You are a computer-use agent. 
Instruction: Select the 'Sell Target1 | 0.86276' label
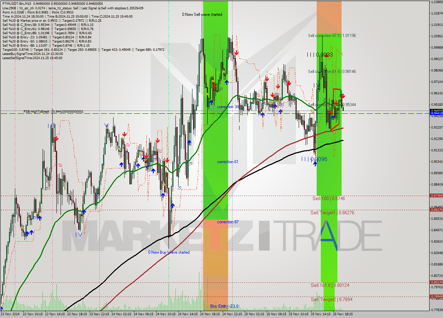332,213
